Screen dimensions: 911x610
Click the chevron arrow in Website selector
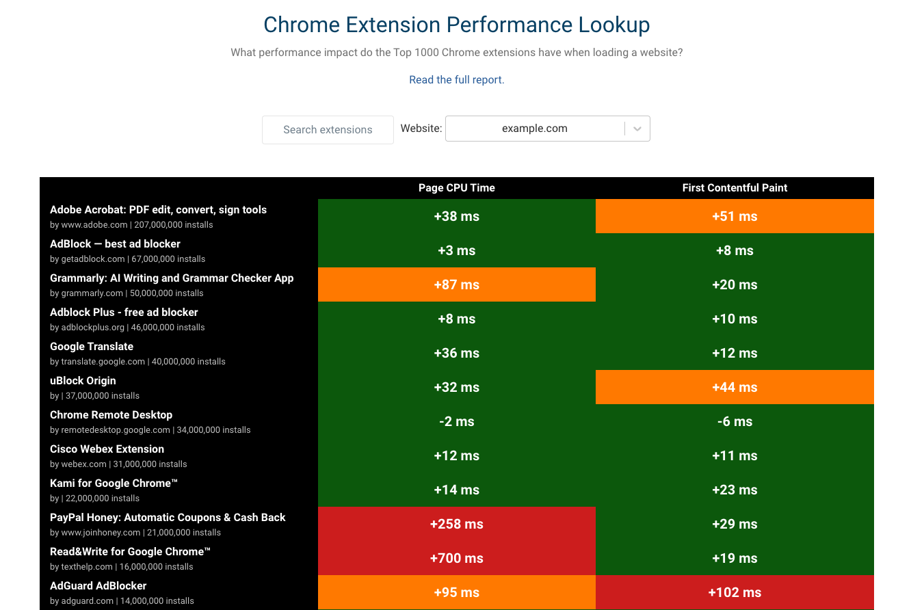point(637,129)
